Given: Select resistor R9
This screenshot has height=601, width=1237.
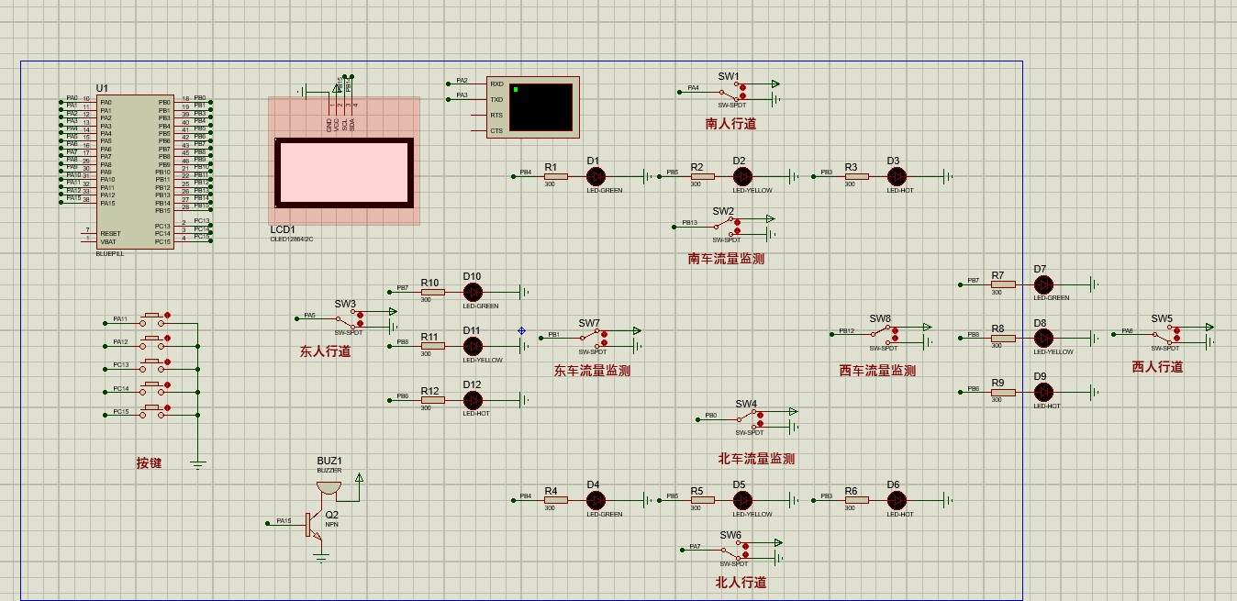Looking at the screenshot, I should point(1002,392).
